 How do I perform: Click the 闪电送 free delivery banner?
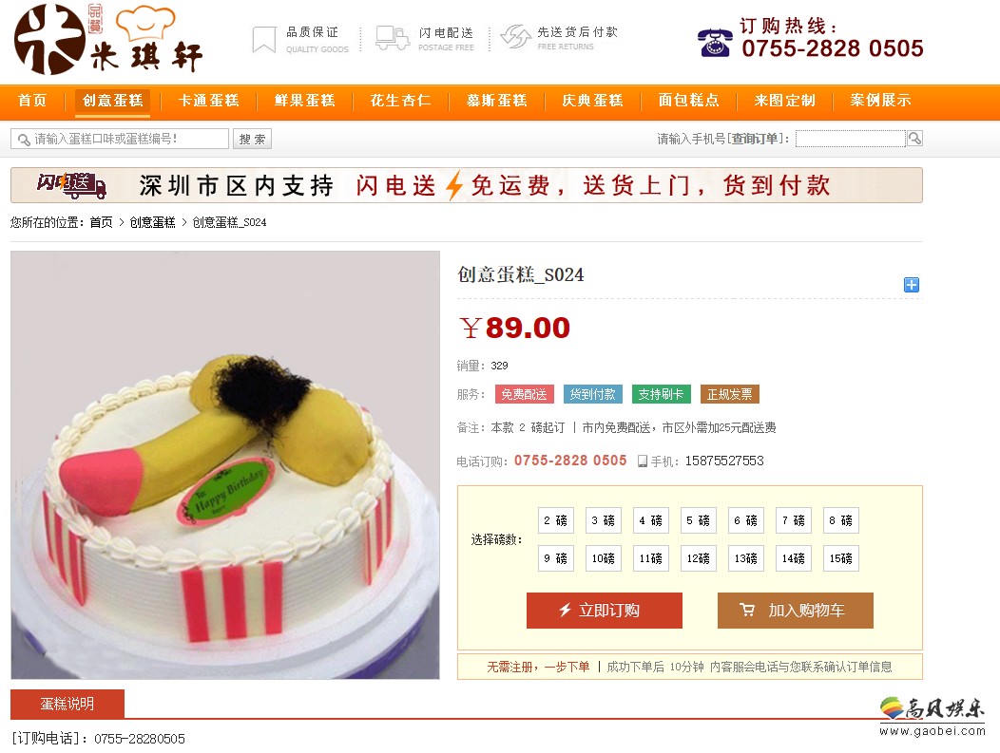pyautogui.click(x=467, y=185)
